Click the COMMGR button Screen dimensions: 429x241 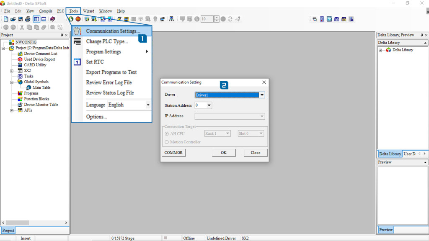click(x=173, y=153)
